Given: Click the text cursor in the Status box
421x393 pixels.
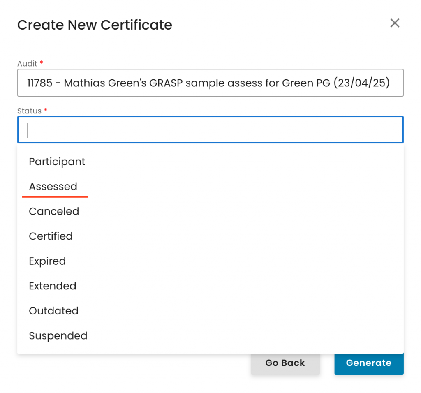Looking at the screenshot, I should click(28, 130).
